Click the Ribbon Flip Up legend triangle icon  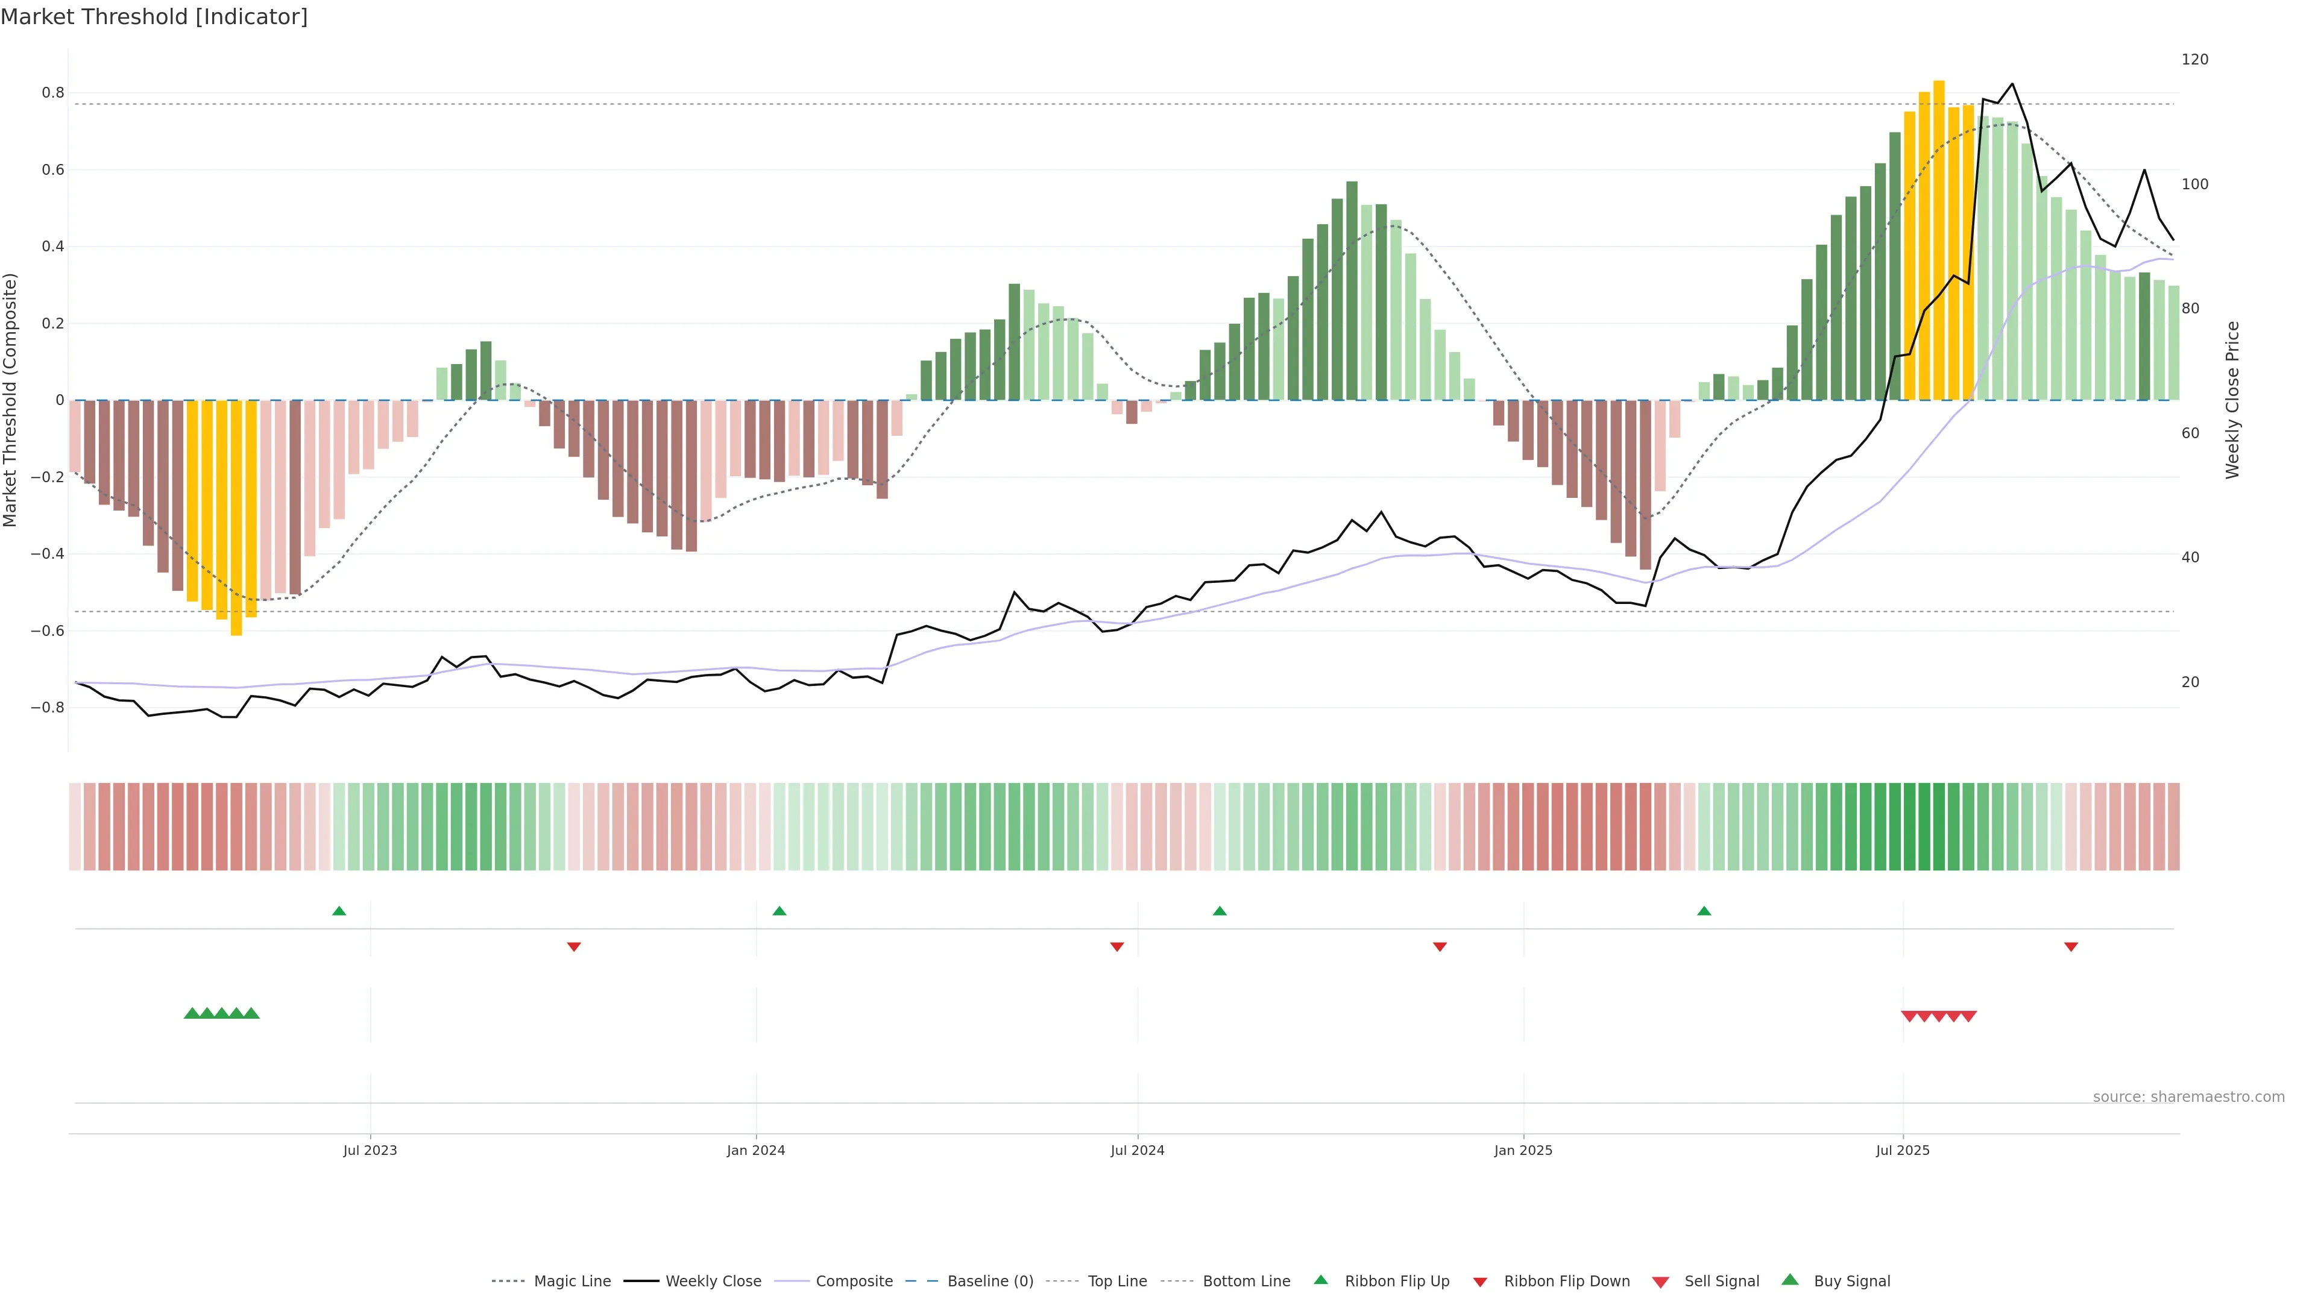(1320, 1280)
